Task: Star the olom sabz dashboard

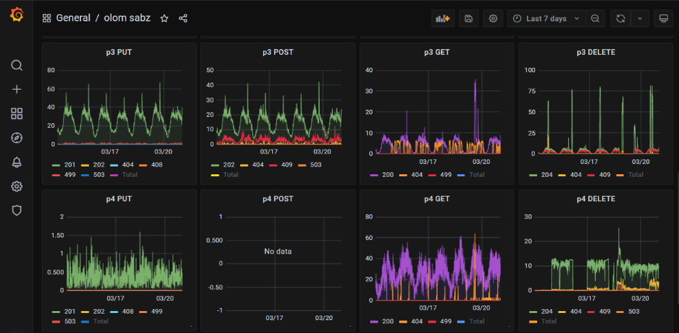Action: pos(164,19)
